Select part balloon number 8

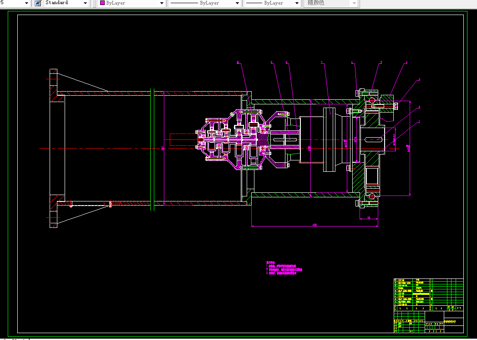pyautogui.click(x=287, y=62)
